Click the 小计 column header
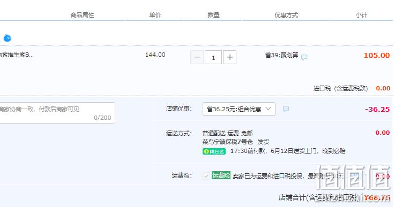Image resolution: width=395 pixels, height=207 pixels. click(361, 15)
